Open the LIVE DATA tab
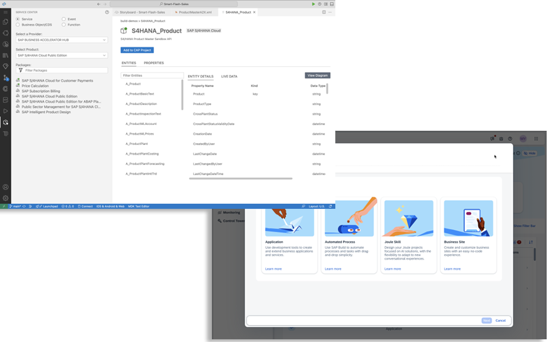Image resolution: width=551 pixels, height=342 pixels. [229, 77]
